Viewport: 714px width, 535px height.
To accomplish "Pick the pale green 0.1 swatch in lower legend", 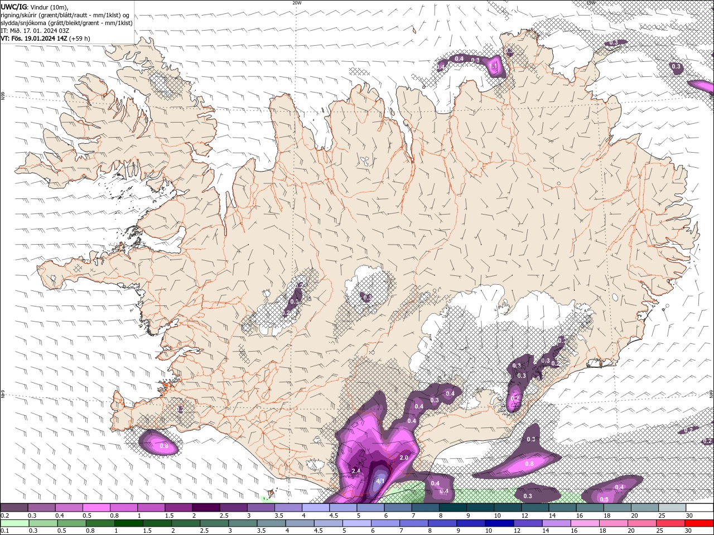I will coord(15,523).
